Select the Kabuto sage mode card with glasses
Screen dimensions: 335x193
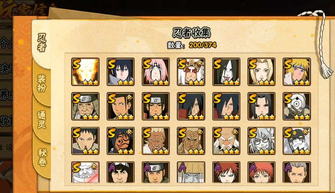tap(261, 141)
